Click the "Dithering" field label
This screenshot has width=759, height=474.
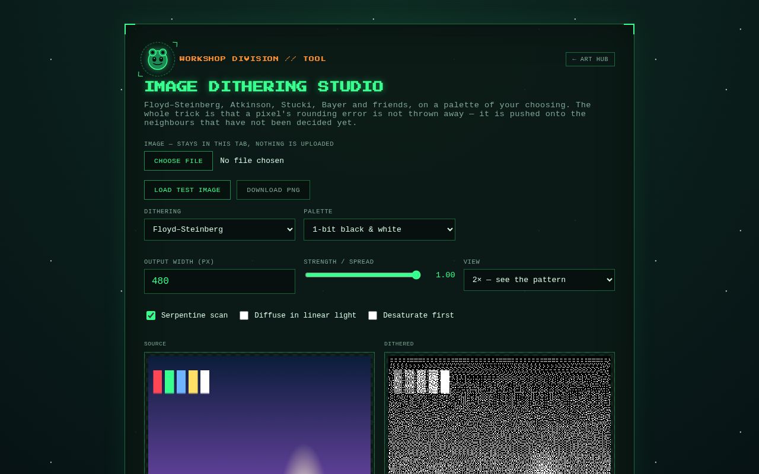[162, 212]
